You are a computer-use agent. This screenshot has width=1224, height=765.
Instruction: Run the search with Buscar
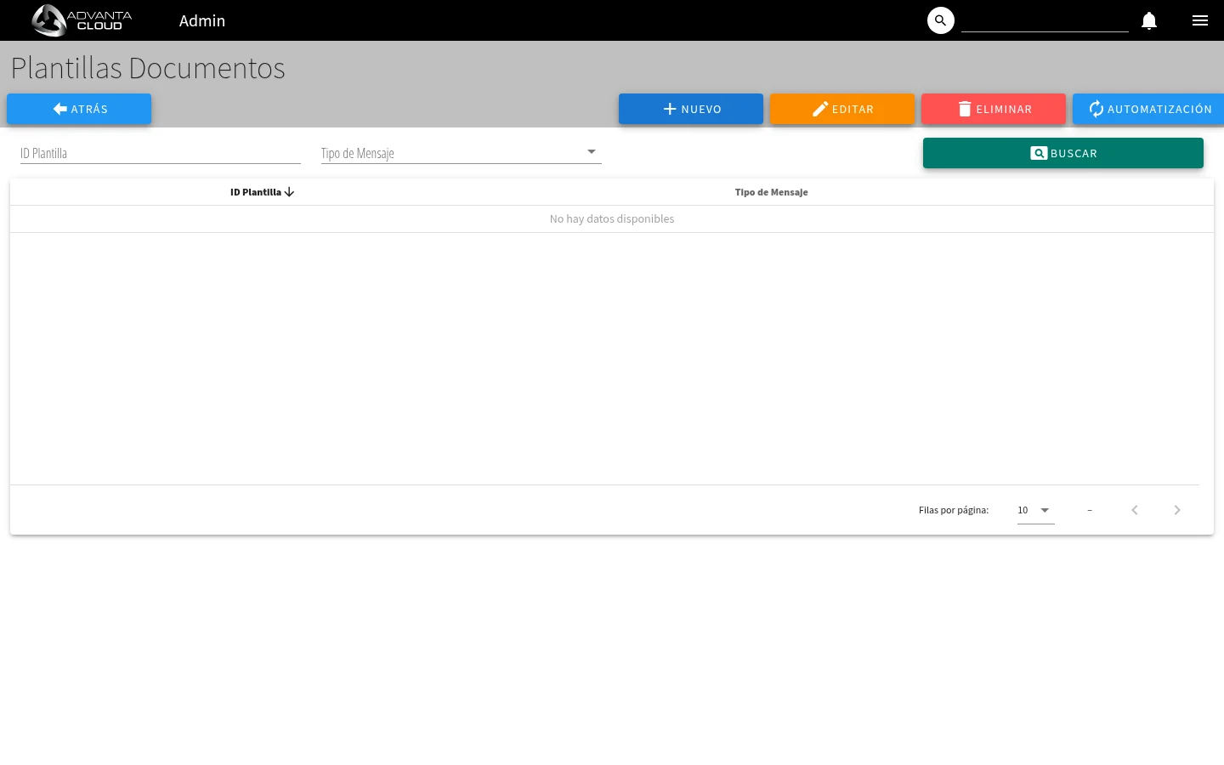click(x=1063, y=153)
